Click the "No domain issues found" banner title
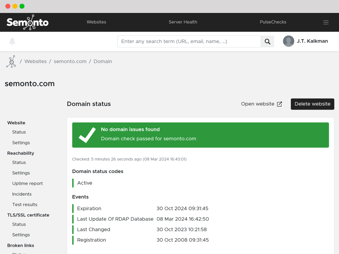Image resolution: width=339 pixels, height=254 pixels. click(x=130, y=130)
